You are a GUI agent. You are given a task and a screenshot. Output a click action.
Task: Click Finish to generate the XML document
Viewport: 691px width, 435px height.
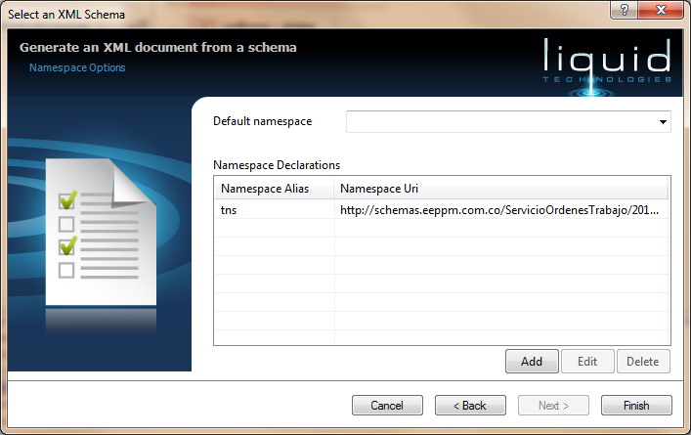[636, 405]
